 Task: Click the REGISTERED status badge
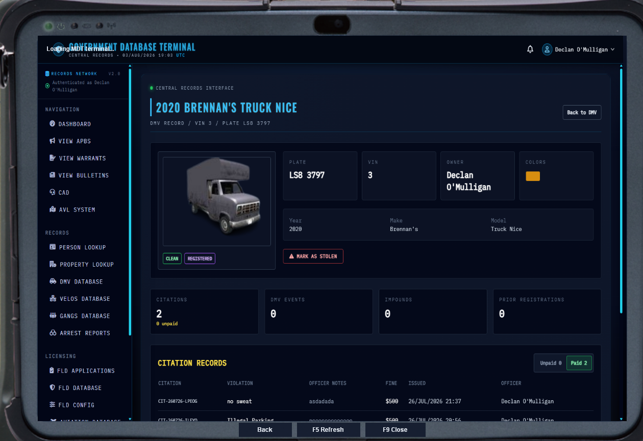point(200,258)
